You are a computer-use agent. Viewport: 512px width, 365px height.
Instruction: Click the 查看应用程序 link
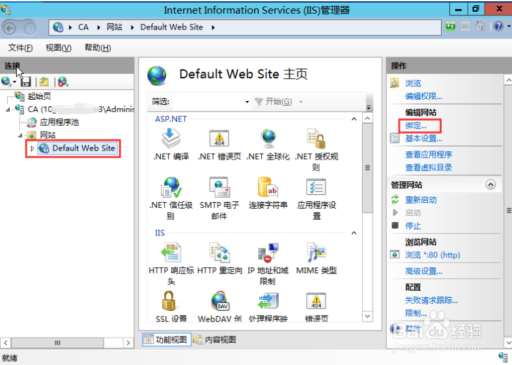(x=429, y=154)
